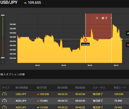Click the green up arrow beside 75.938
129x109 pixels.
[x=38, y=107]
